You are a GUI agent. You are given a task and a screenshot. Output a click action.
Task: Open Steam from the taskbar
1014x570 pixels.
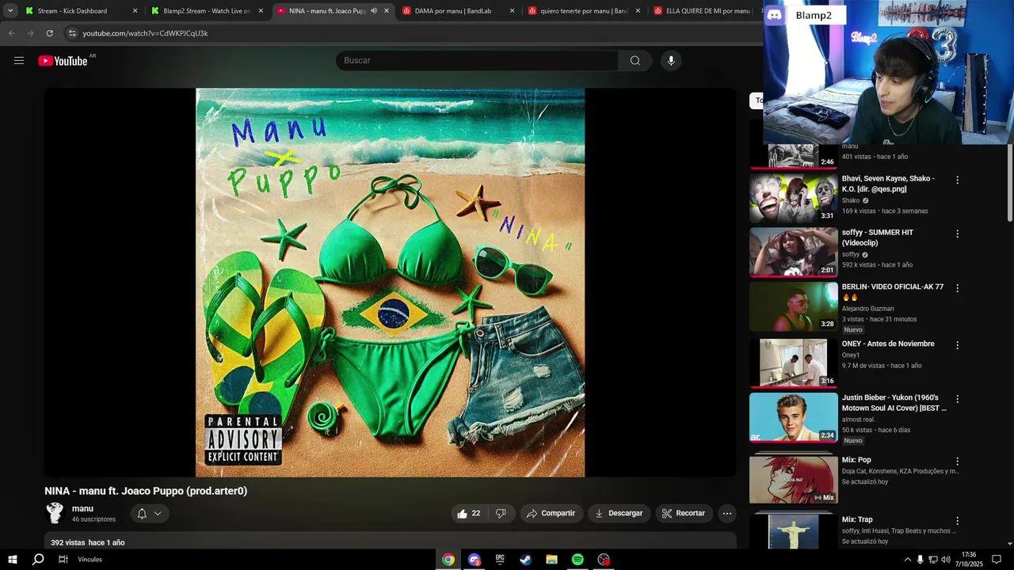(525, 560)
